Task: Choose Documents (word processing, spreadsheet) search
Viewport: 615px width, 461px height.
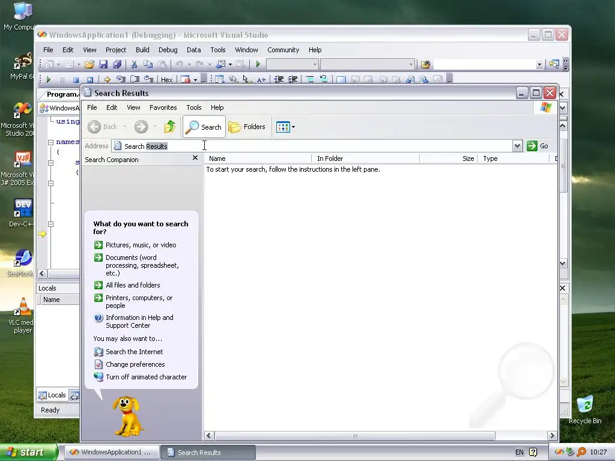Action: (x=136, y=265)
